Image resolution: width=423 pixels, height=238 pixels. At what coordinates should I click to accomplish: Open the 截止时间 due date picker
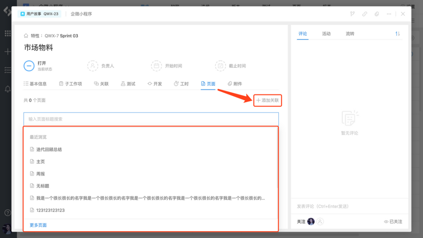click(237, 65)
